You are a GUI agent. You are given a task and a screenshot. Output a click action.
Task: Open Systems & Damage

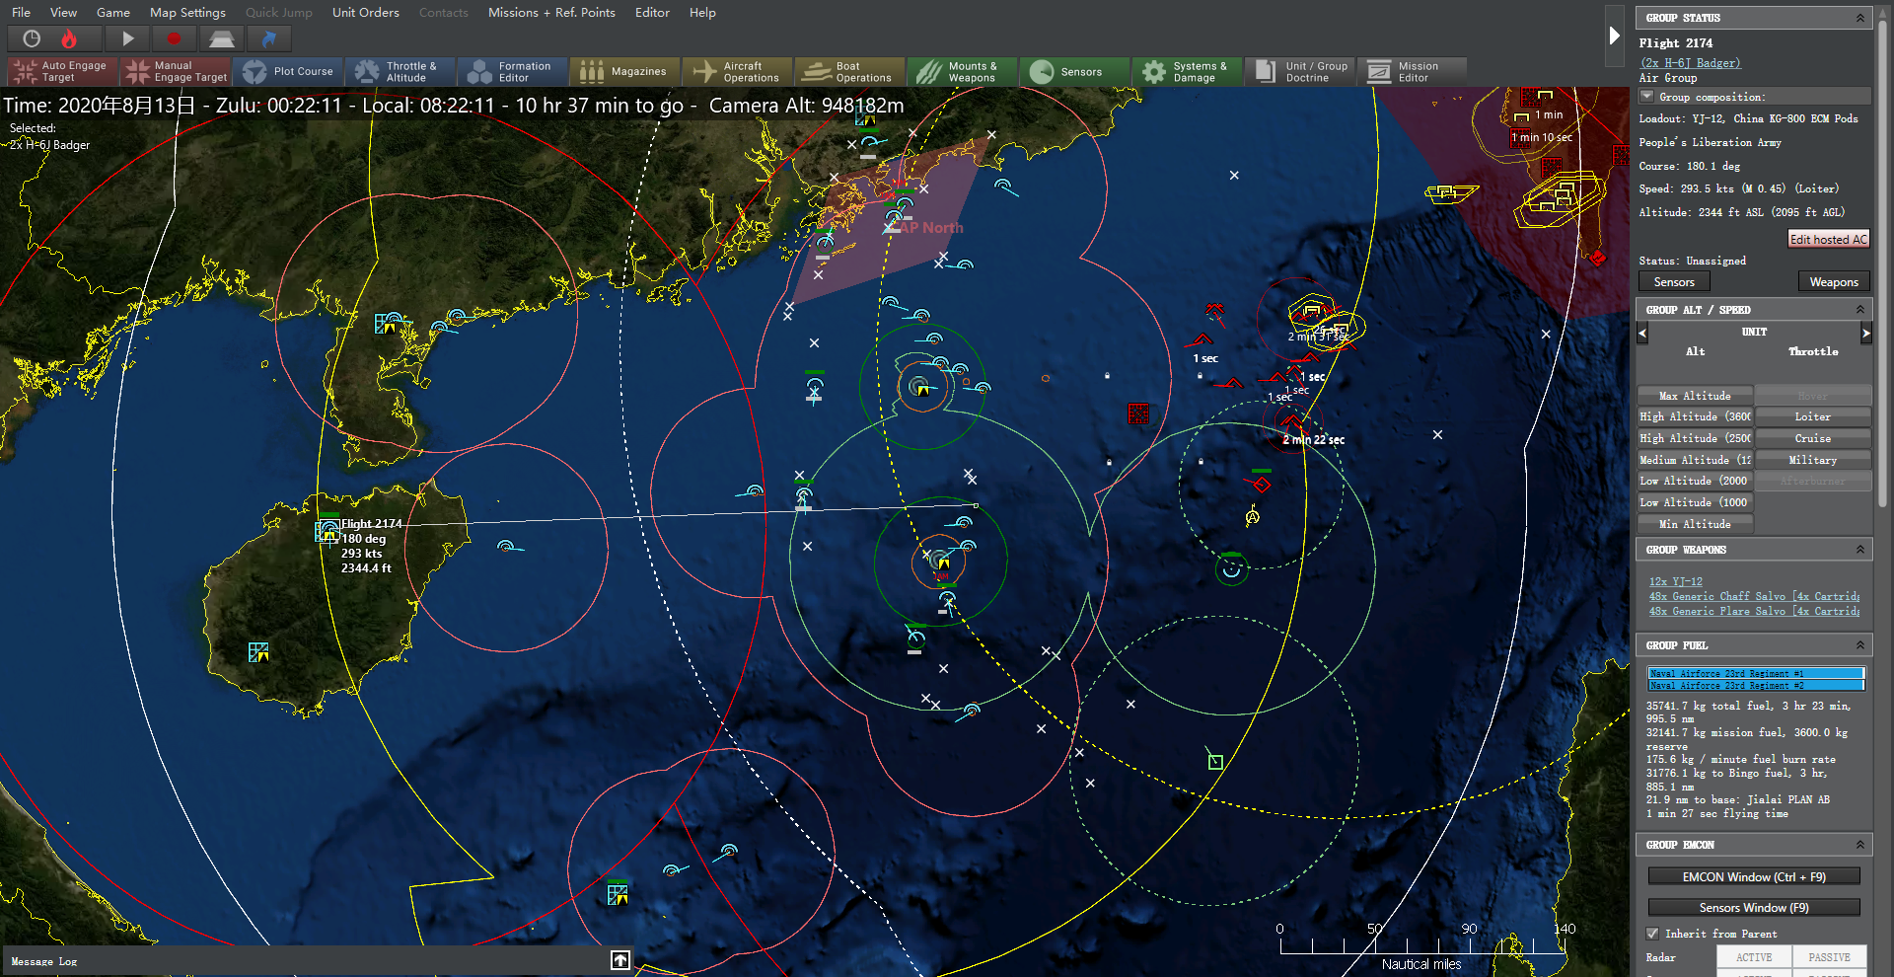tap(1190, 71)
